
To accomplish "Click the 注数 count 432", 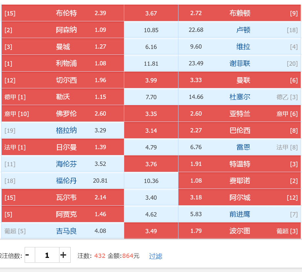I will [100, 256].
